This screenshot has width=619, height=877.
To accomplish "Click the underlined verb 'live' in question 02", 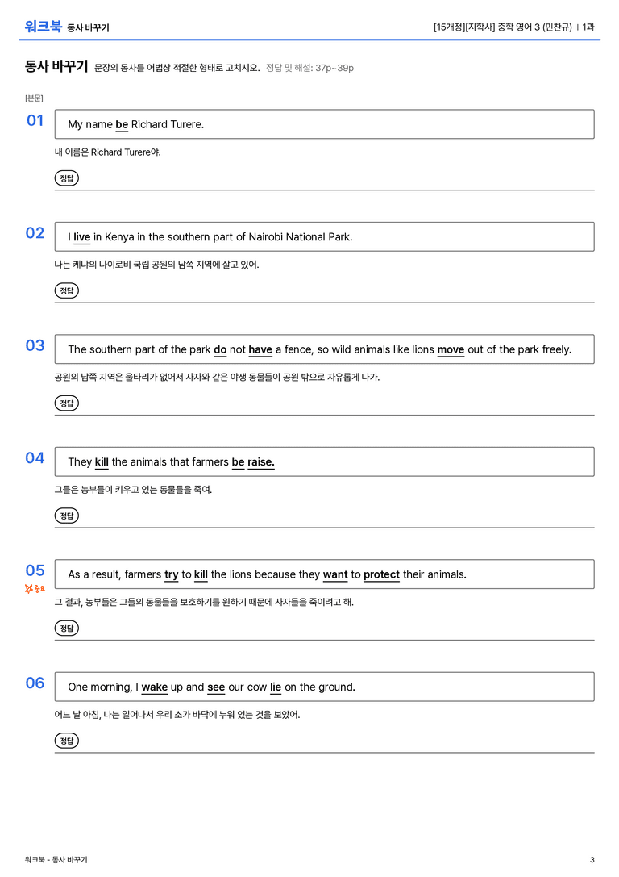I will [x=81, y=237].
